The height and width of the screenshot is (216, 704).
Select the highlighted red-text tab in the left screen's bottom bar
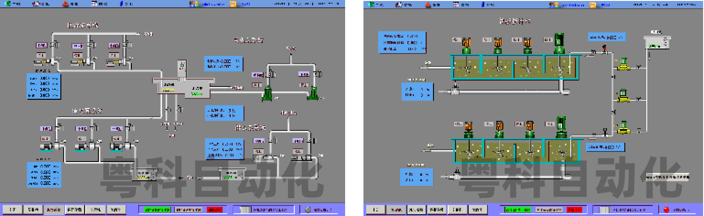click(x=54, y=210)
